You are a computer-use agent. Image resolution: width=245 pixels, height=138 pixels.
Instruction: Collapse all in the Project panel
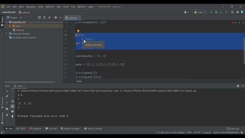tap(49, 18)
